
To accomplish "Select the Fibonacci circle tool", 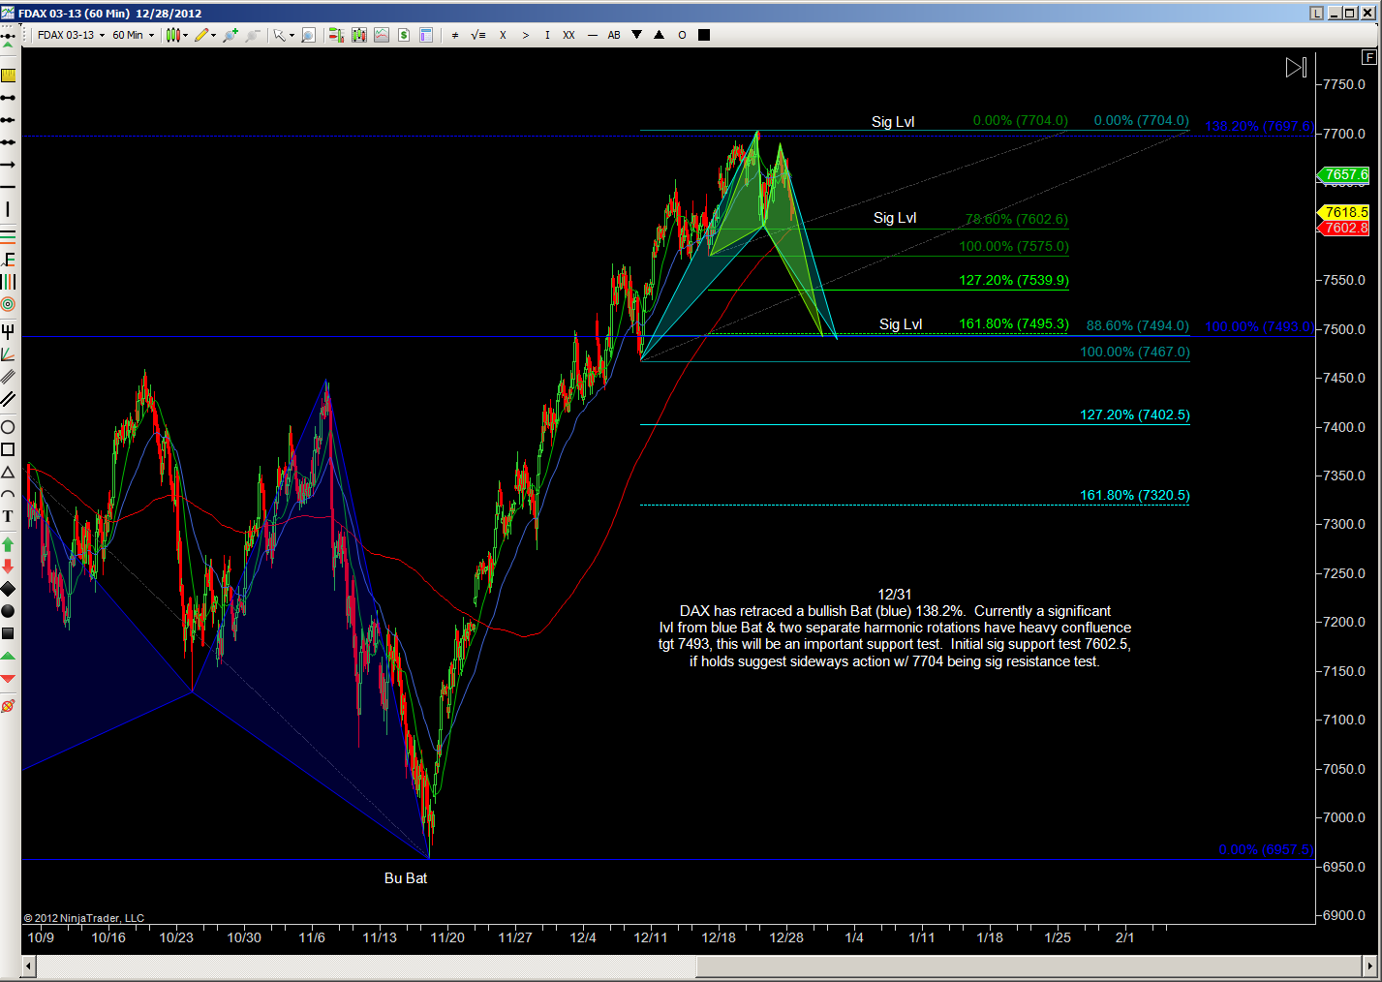I will point(8,304).
